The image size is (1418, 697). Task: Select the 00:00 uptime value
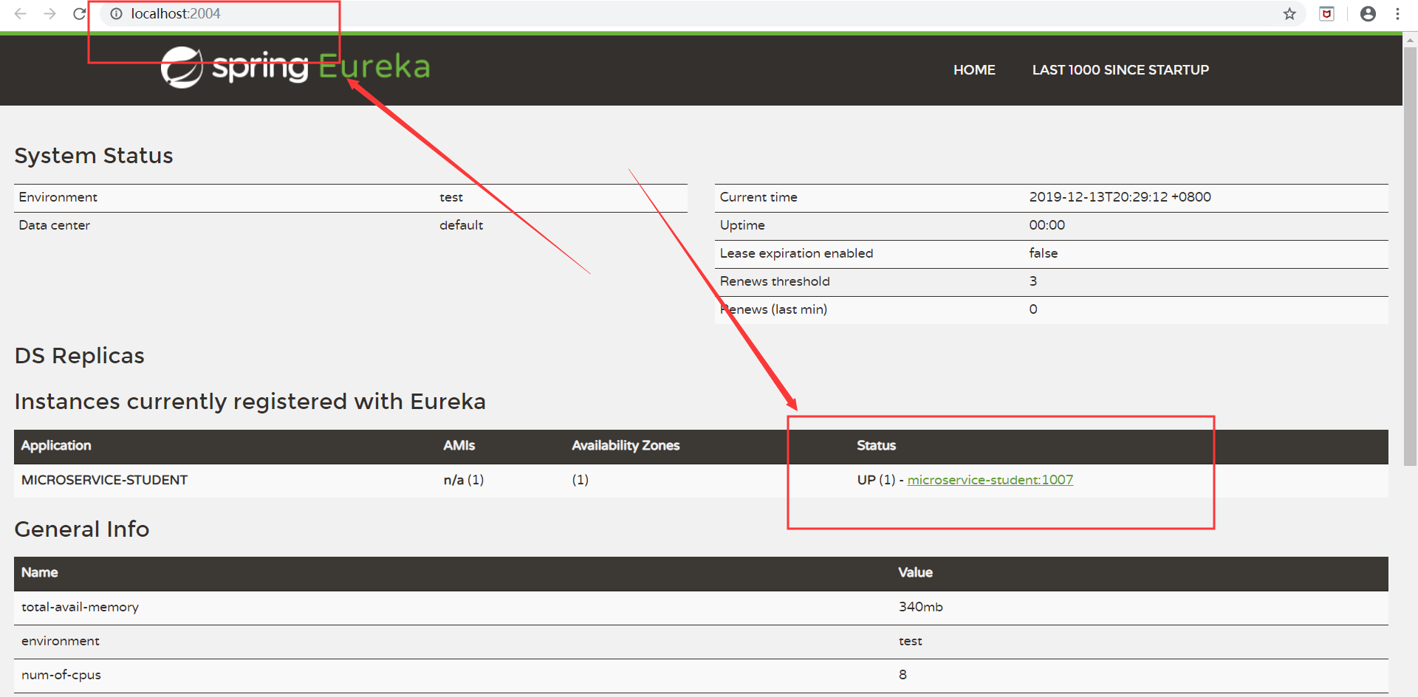click(x=1047, y=225)
